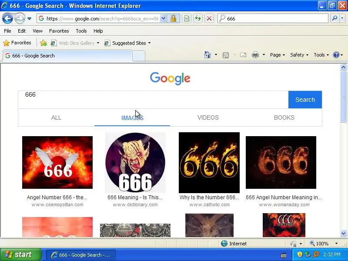Click the vertical scrollbar thumb

[x=343, y=97]
